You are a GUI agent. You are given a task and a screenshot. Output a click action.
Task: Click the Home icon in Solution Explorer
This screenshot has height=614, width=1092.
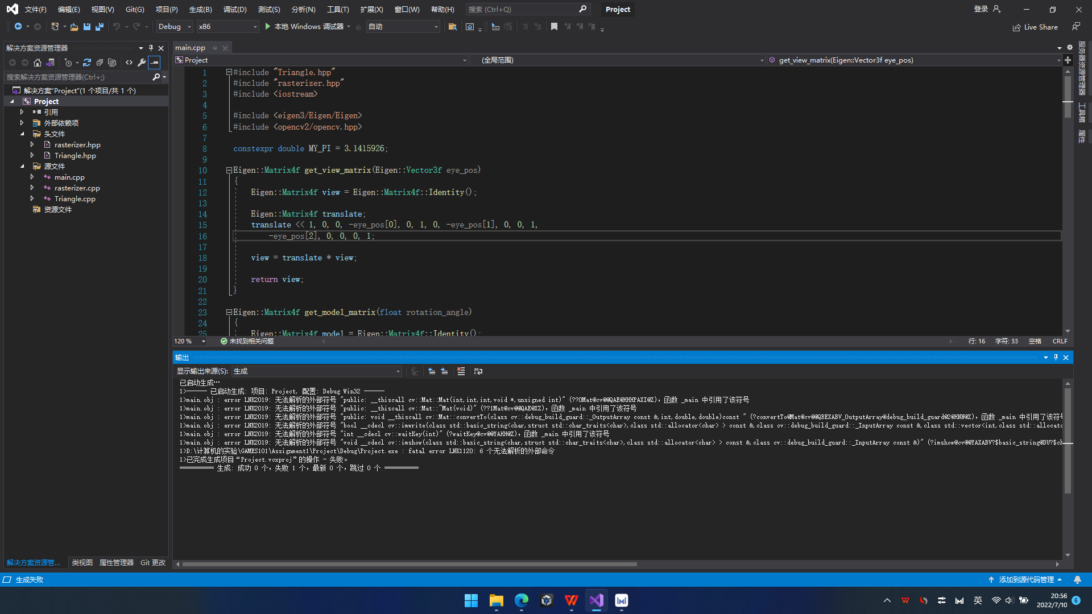38,63
